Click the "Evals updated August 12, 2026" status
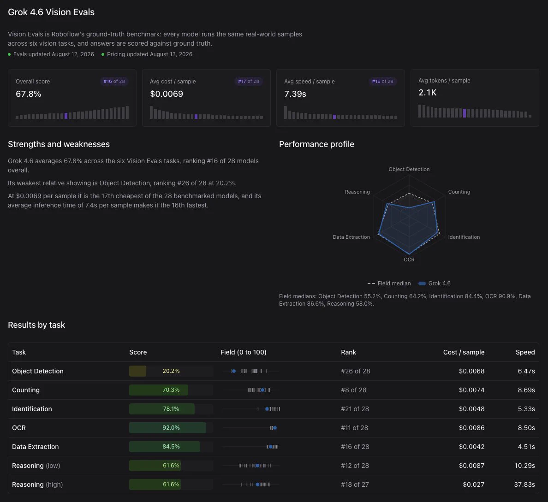 (51, 54)
